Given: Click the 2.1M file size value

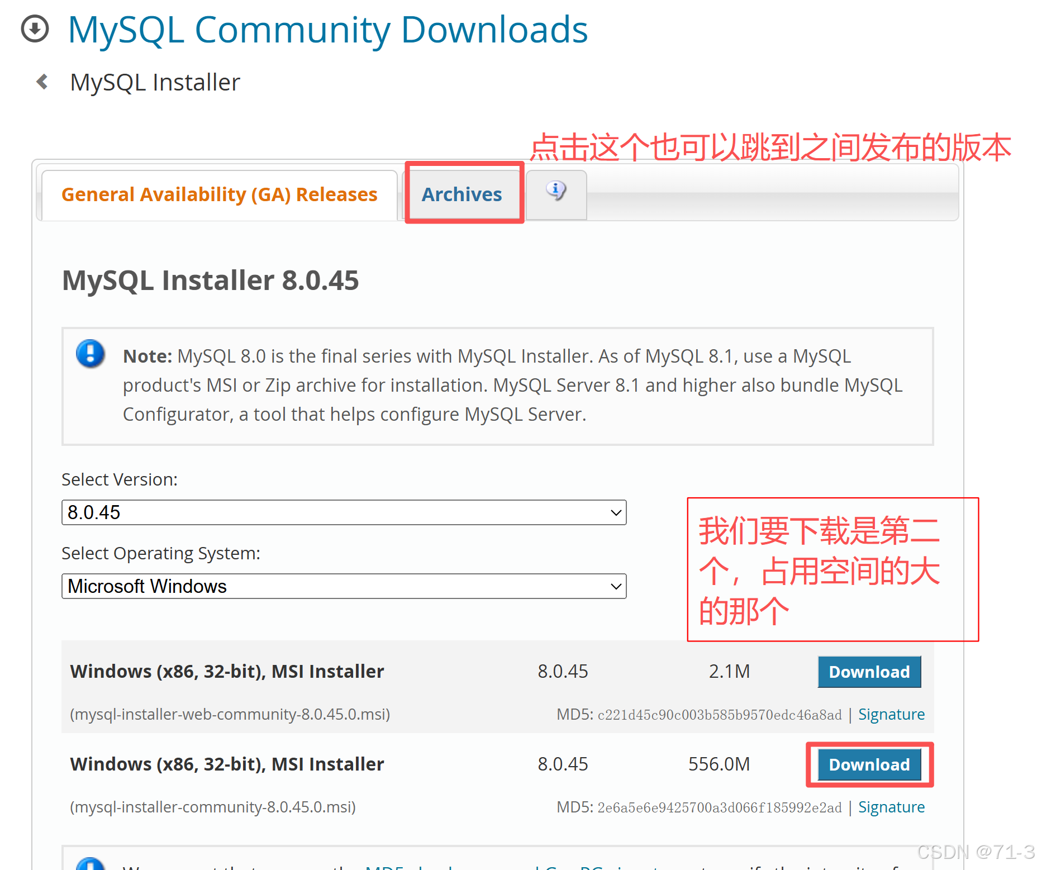Looking at the screenshot, I should coord(730,672).
